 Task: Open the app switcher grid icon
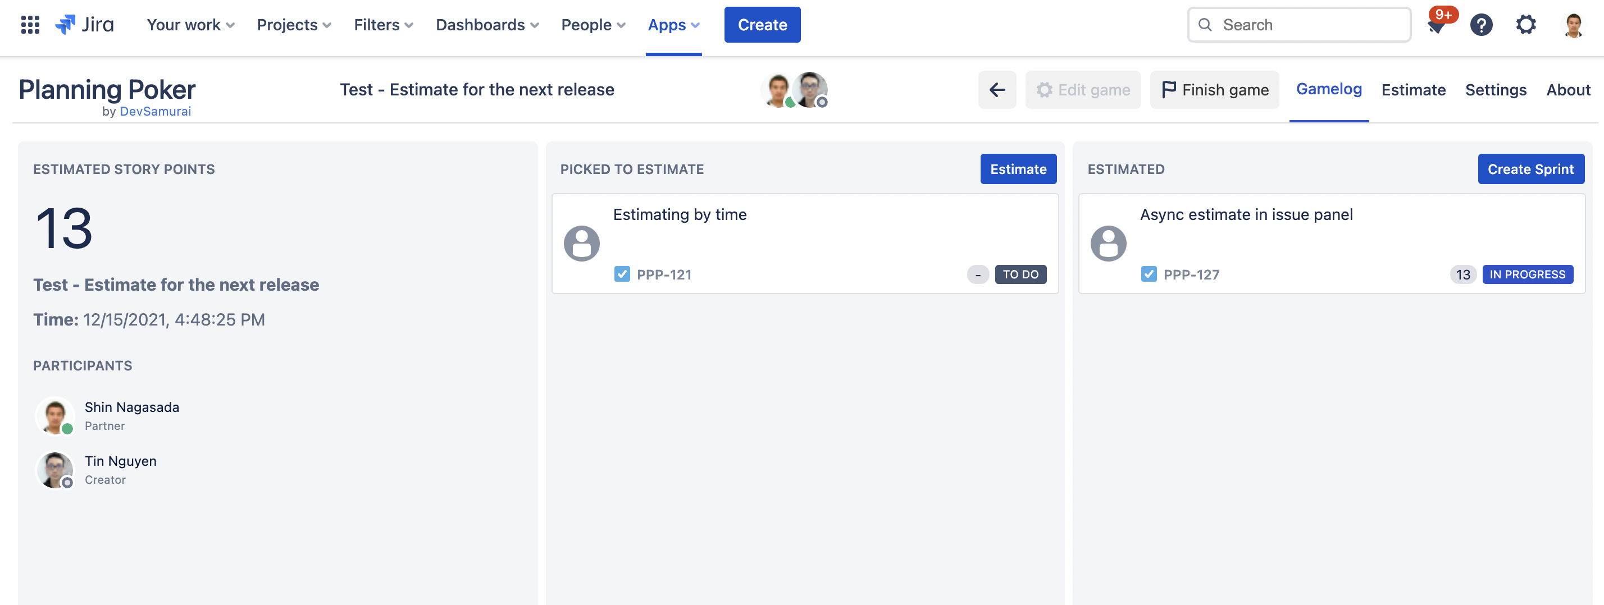click(x=30, y=25)
